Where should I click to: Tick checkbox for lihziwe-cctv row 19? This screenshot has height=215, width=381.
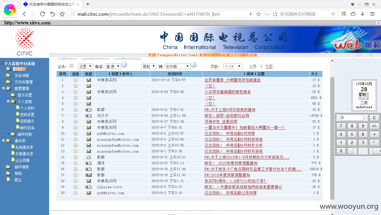point(76,187)
